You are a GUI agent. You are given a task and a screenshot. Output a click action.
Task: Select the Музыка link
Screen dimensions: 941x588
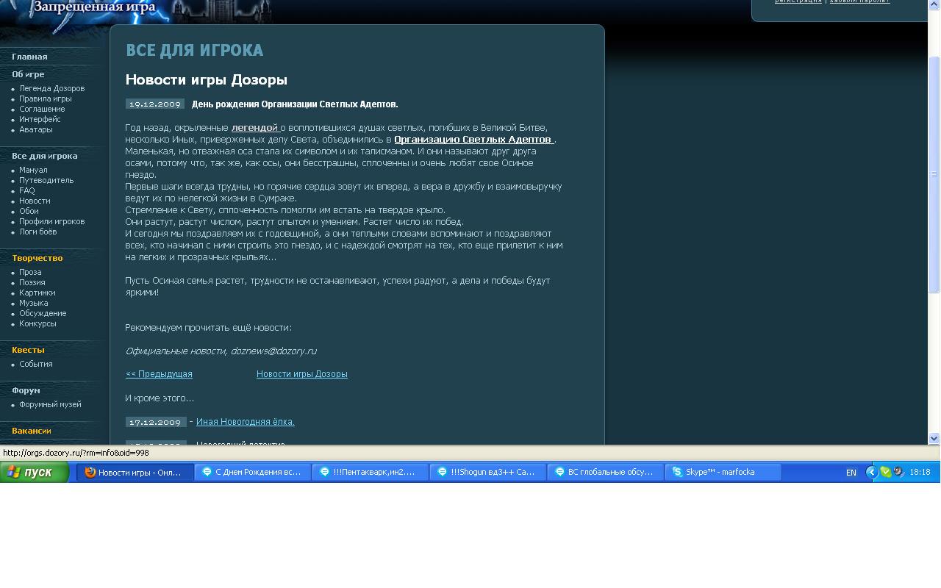pos(34,303)
